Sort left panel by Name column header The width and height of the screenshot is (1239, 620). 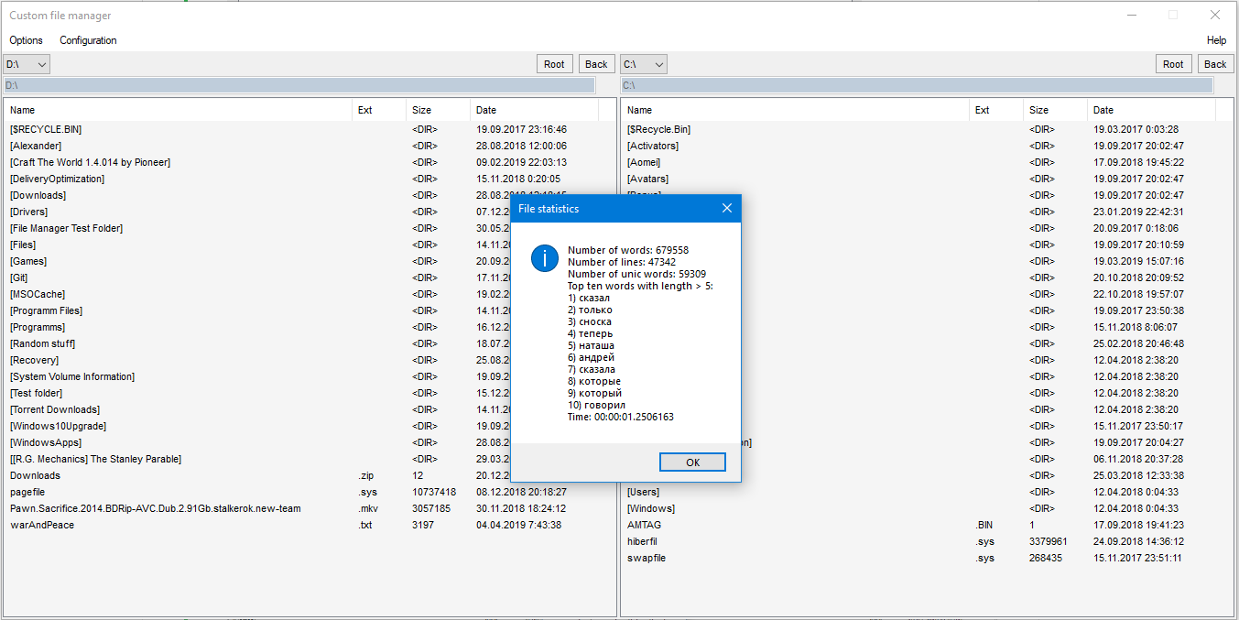coord(179,110)
